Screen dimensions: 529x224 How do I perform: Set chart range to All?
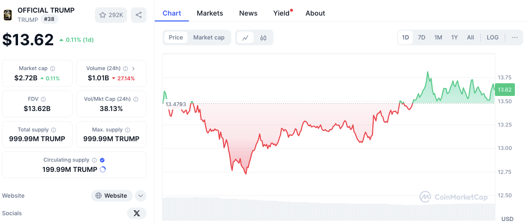pyautogui.click(x=470, y=37)
